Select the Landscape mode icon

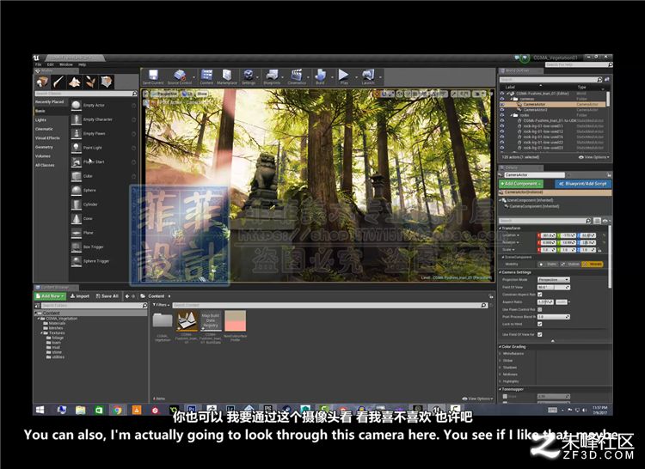(74, 82)
